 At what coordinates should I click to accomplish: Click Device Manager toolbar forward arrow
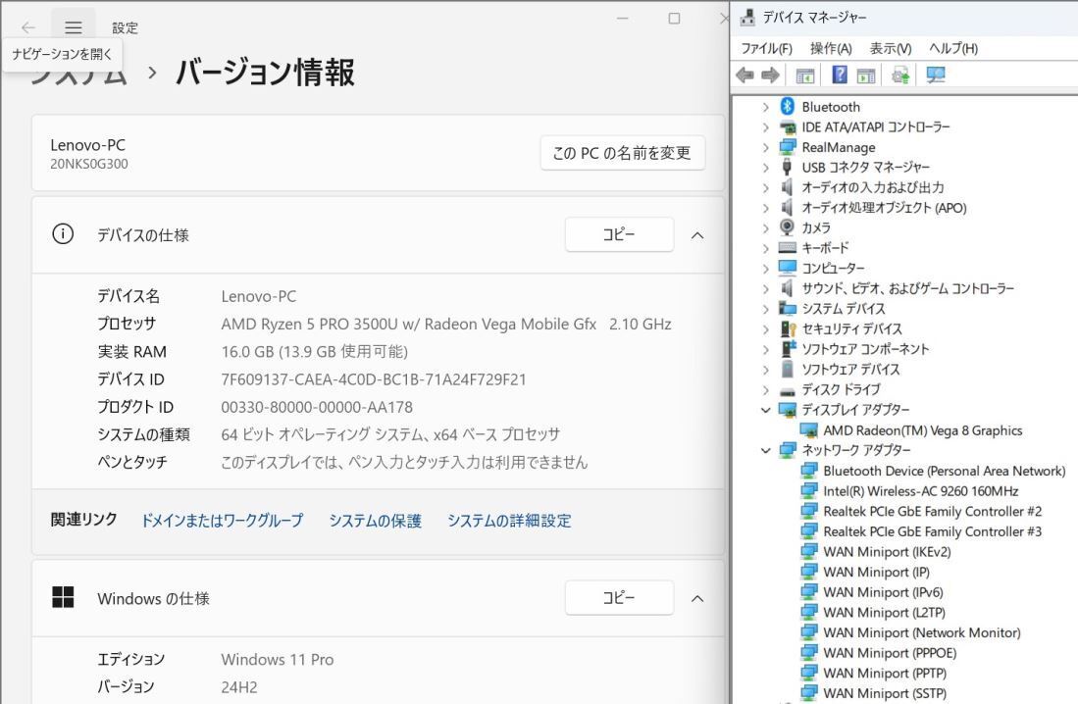770,75
